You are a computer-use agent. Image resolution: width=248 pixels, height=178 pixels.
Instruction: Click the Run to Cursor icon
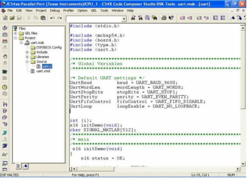[5, 124]
